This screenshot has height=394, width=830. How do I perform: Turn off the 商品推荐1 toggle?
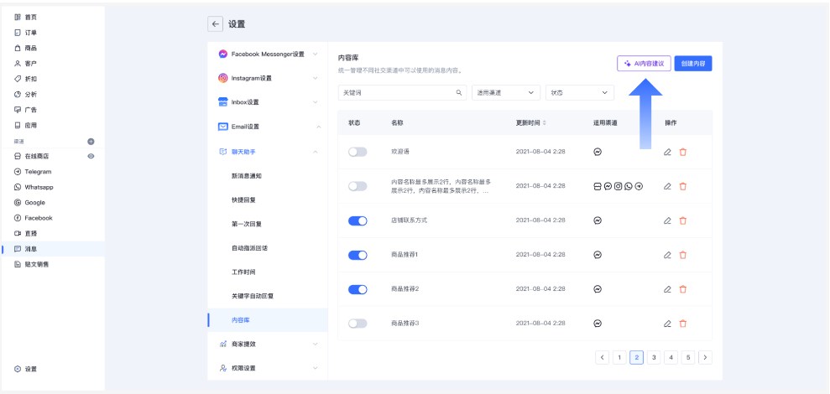(x=358, y=255)
